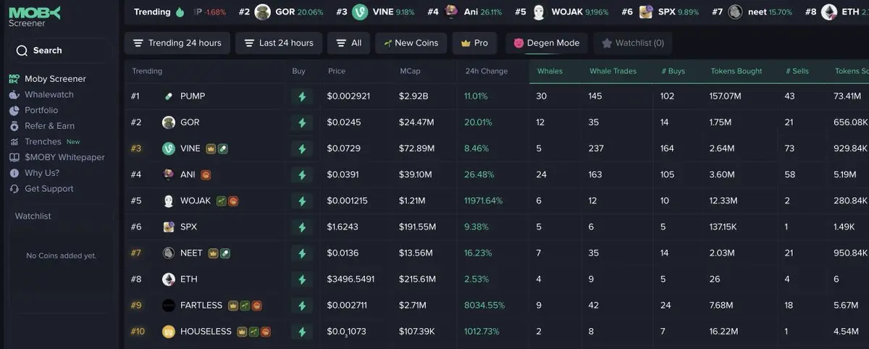Click the lightning buy icon for ETH
The image size is (869, 349).
(x=302, y=279)
